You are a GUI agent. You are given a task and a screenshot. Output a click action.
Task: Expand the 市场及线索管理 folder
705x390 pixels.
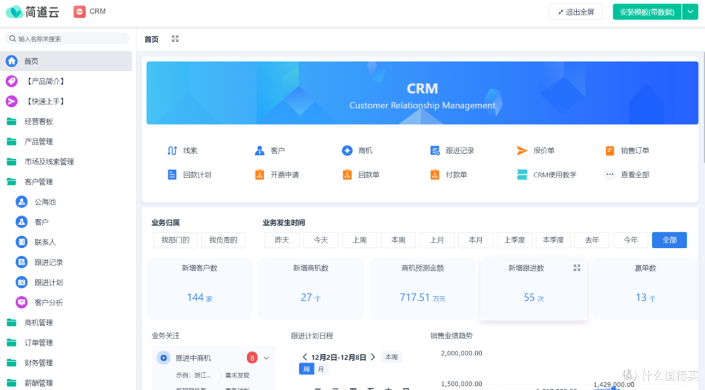click(x=67, y=162)
